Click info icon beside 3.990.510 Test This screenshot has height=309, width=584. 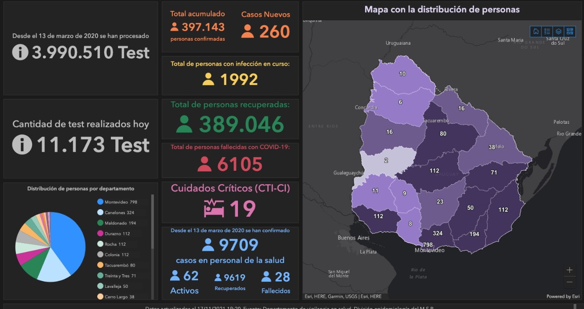click(x=20, y=52)
